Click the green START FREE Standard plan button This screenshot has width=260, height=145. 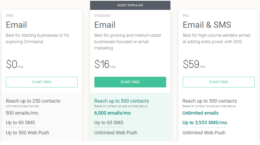click(x=130, y=82)
